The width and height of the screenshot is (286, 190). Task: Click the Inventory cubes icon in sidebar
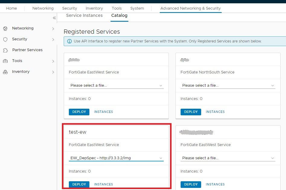point(5,72)
